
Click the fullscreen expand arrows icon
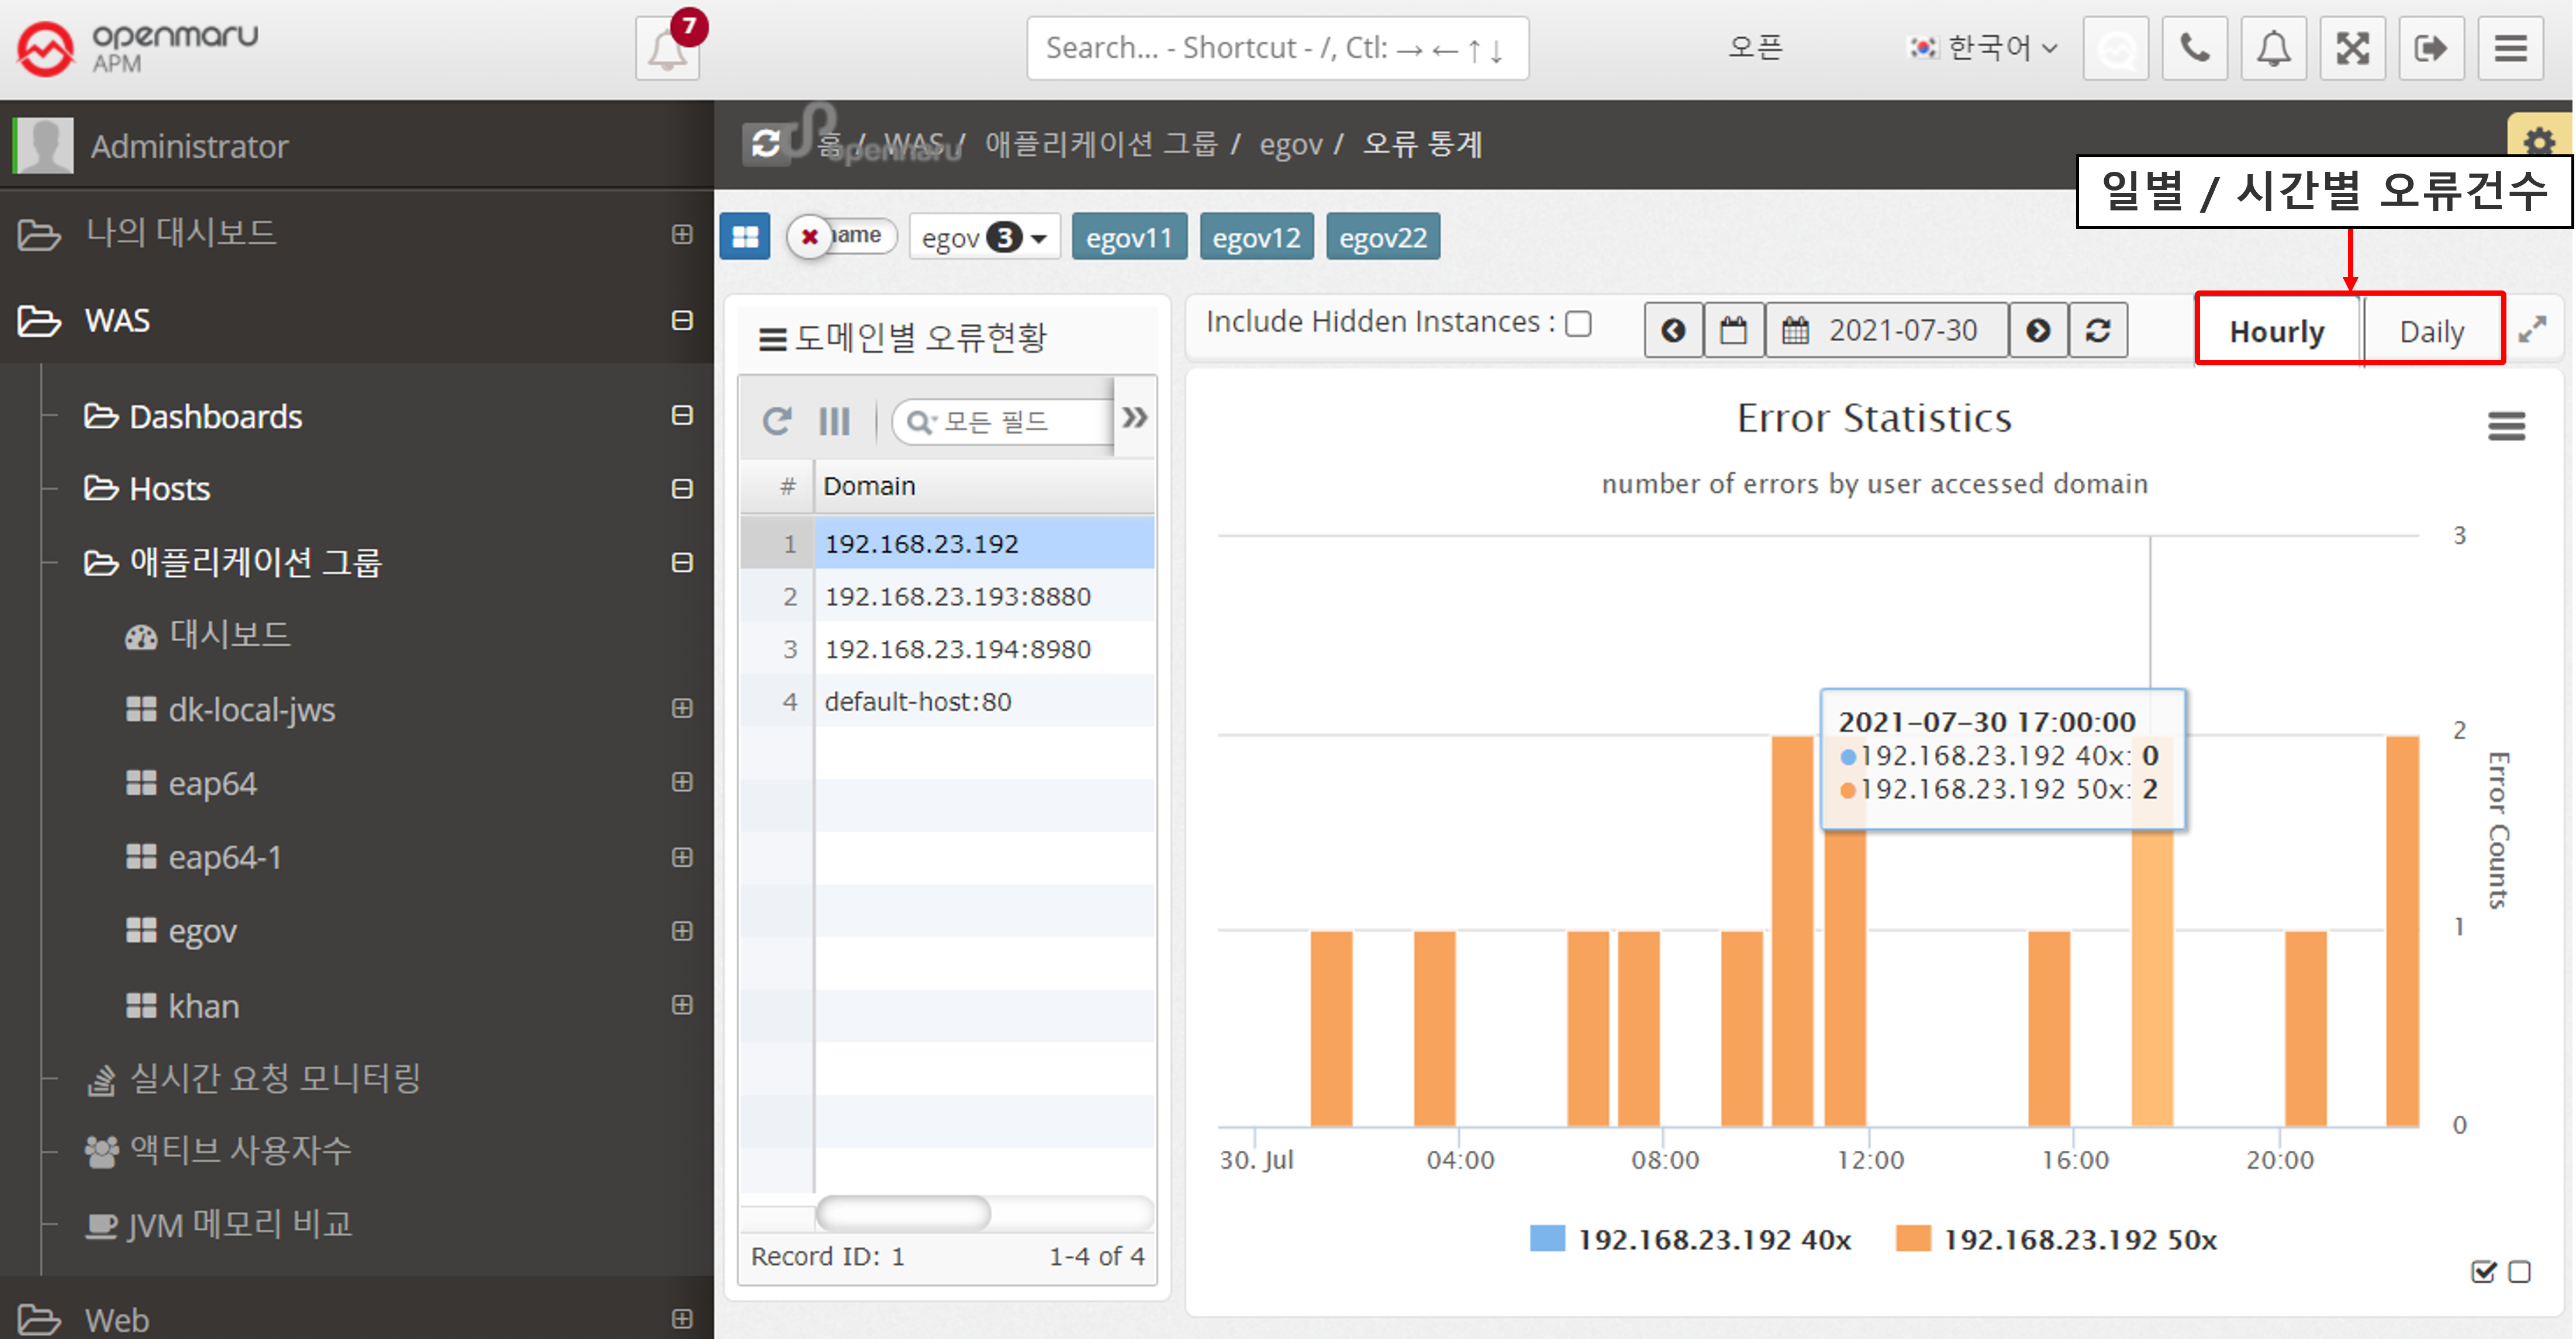click(2352, 48)
